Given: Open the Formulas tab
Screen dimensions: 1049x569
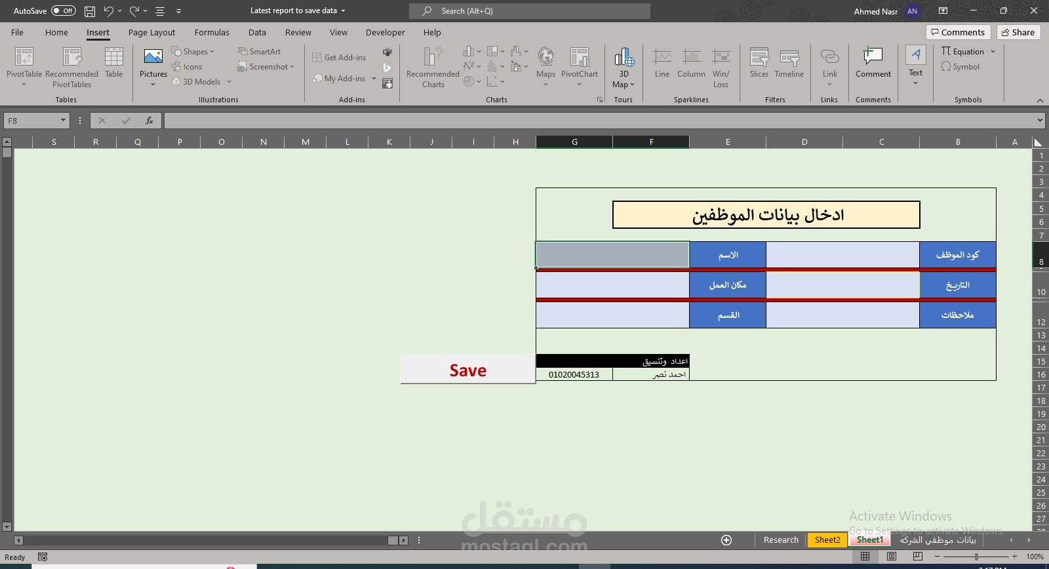Looking at the screenshot, I should 212,32.
